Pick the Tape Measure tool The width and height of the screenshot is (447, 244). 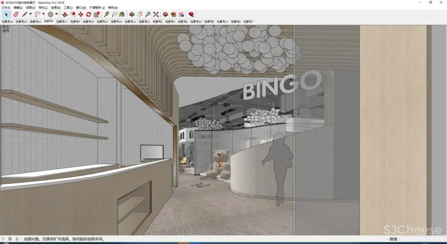[x=106, y=14]
